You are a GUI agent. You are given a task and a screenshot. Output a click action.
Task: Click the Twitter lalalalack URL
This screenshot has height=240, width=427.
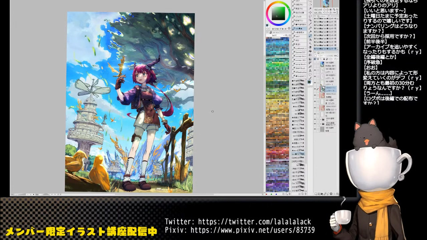point(254,221)
